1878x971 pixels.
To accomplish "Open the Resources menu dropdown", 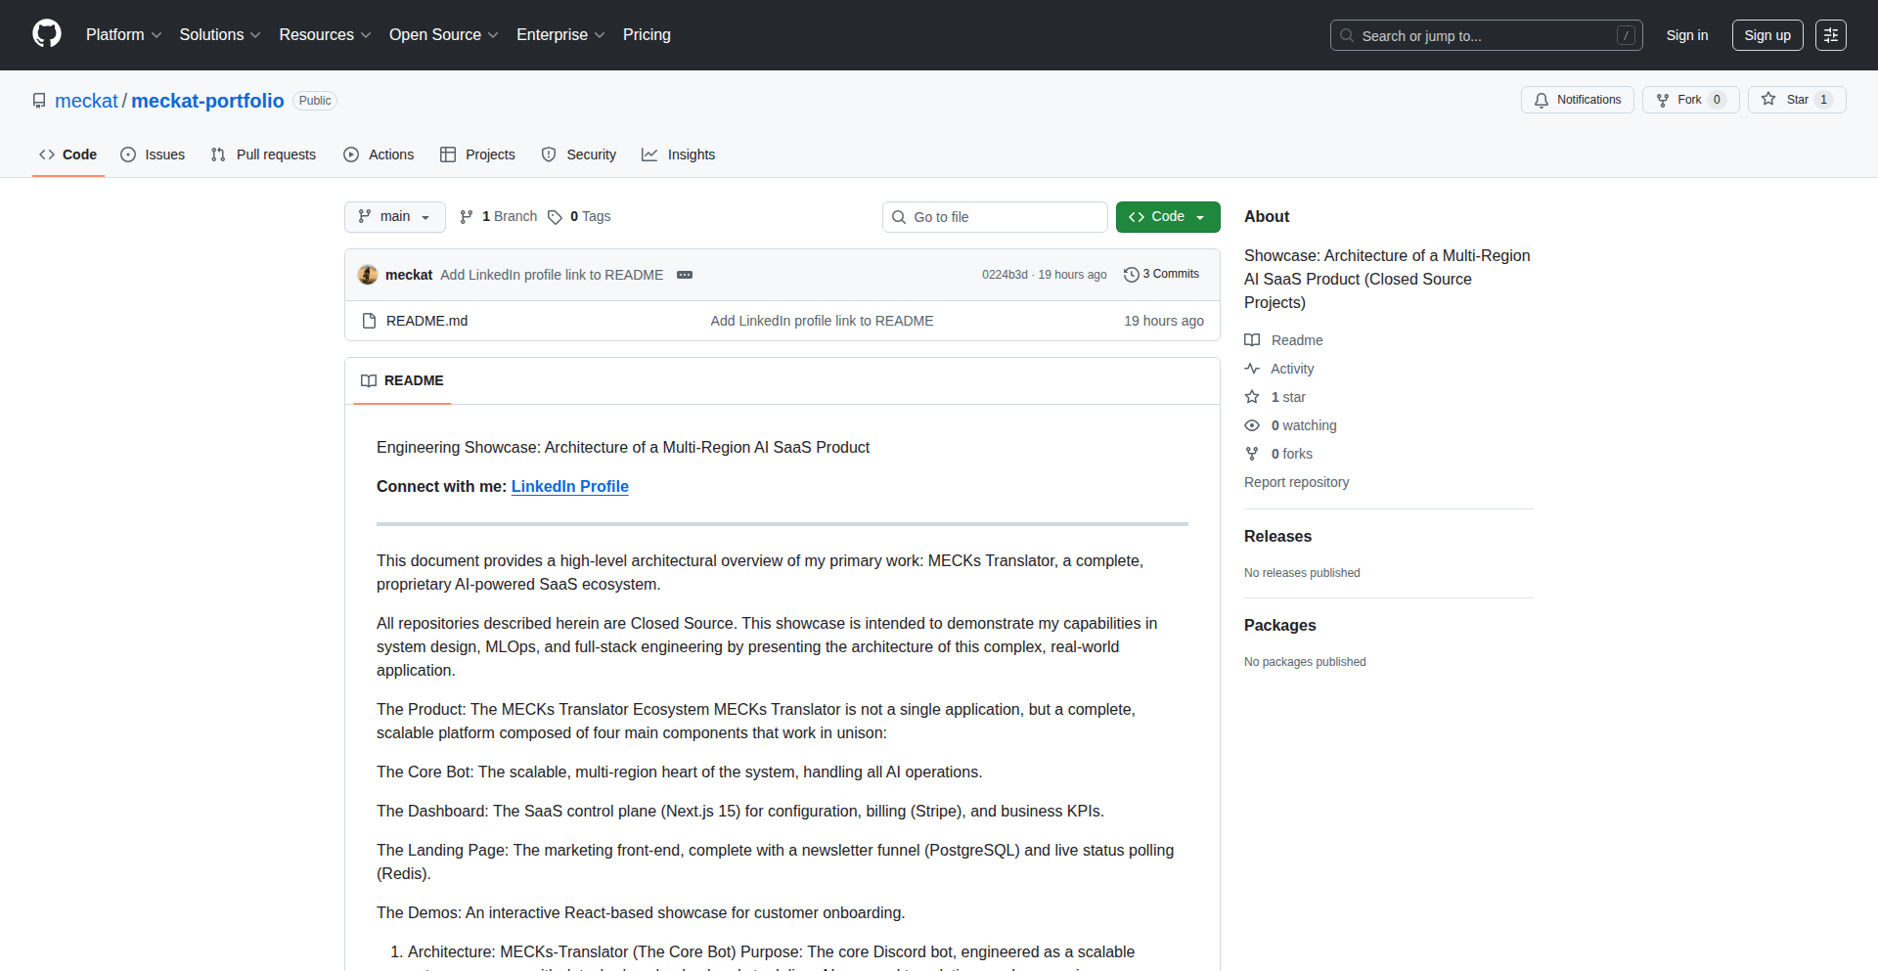I will [324, 34].
